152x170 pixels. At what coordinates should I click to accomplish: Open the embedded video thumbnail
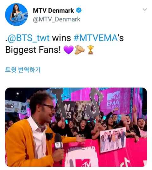point(76,127)
